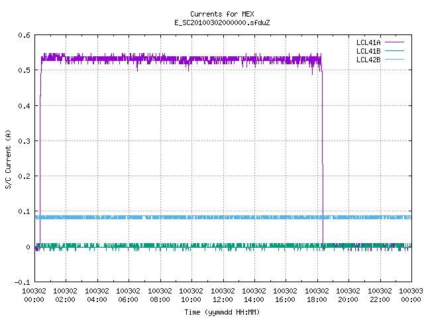Viewport: 424px width, 318px height.
Task: Click the -0.1 y-axis tick label
Action: pyautogui.click(x=22, y=282)
